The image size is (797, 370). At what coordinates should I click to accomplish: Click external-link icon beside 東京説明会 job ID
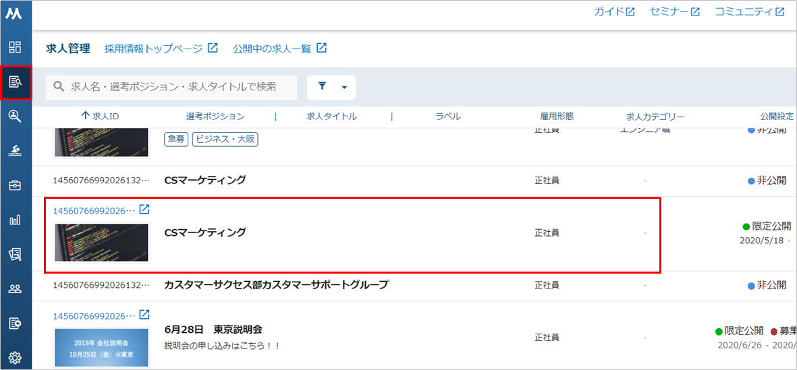[x=144, y=315]
